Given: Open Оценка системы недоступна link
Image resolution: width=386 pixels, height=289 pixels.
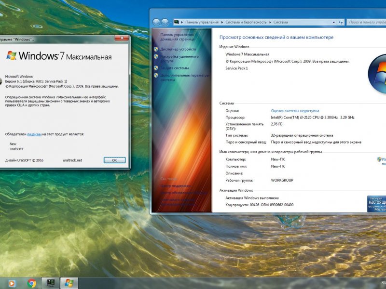Looking at the screenshot, I should tap(295, 111).
